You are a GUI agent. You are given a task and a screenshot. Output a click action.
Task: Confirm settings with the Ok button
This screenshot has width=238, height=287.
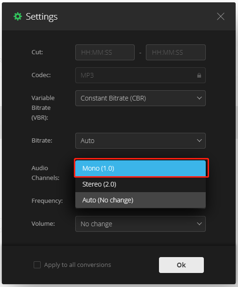[x=181, y=265]
